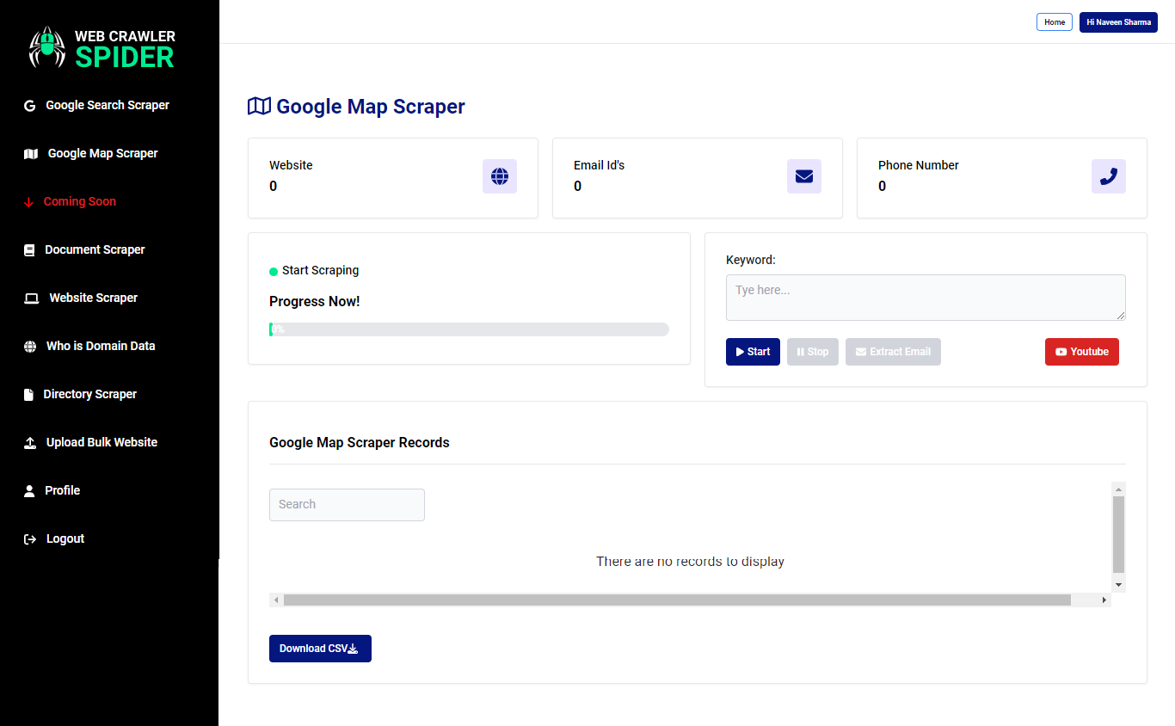Click the globe icon for Who is Domain Data
Image resolution: width=1175 pixels, height=726 pixels.
click(x=30, y=347)
